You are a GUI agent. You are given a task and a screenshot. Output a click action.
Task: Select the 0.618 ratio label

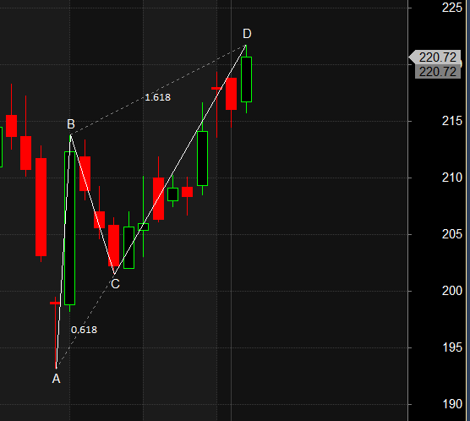[x=84, y=330]
